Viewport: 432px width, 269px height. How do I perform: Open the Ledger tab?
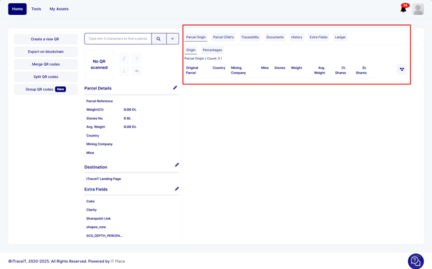[340, 37]
